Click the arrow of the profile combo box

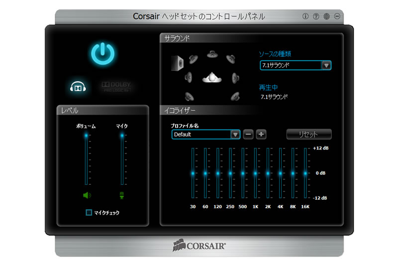tap(235, 134)
